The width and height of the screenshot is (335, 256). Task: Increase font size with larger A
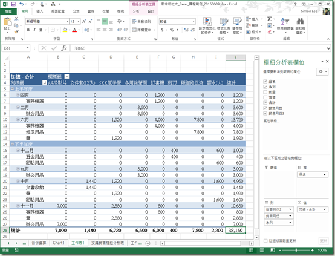[84, 21]
